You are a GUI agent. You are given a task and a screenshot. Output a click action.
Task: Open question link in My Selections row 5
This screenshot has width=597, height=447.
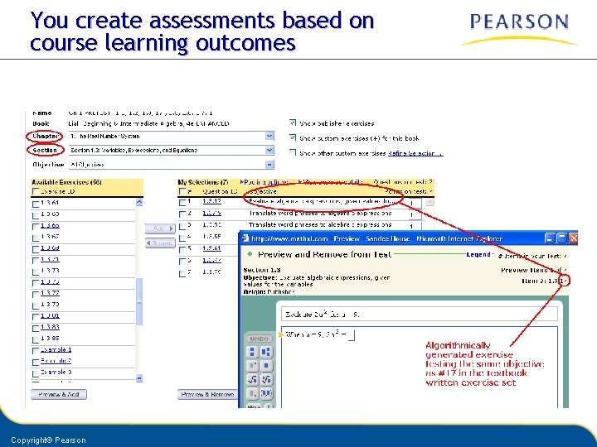point(211,248)
